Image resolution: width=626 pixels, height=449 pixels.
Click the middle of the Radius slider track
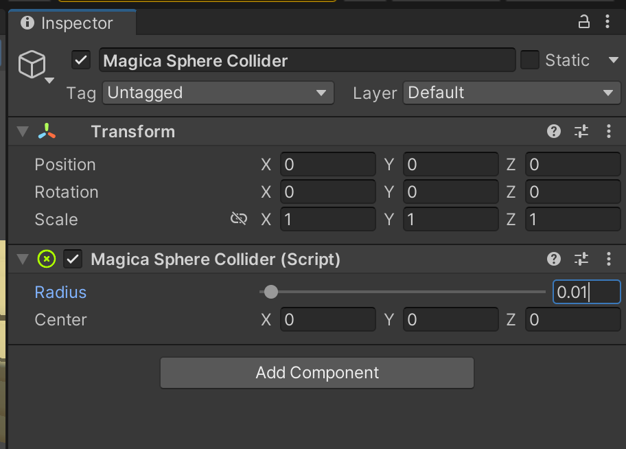click(x=402, y=292)
